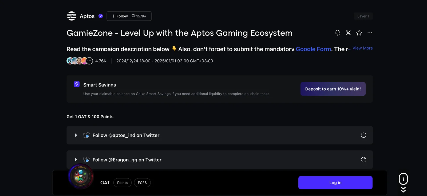Click the 4.76K participants count
427x196 pixels.
(101, 61)
